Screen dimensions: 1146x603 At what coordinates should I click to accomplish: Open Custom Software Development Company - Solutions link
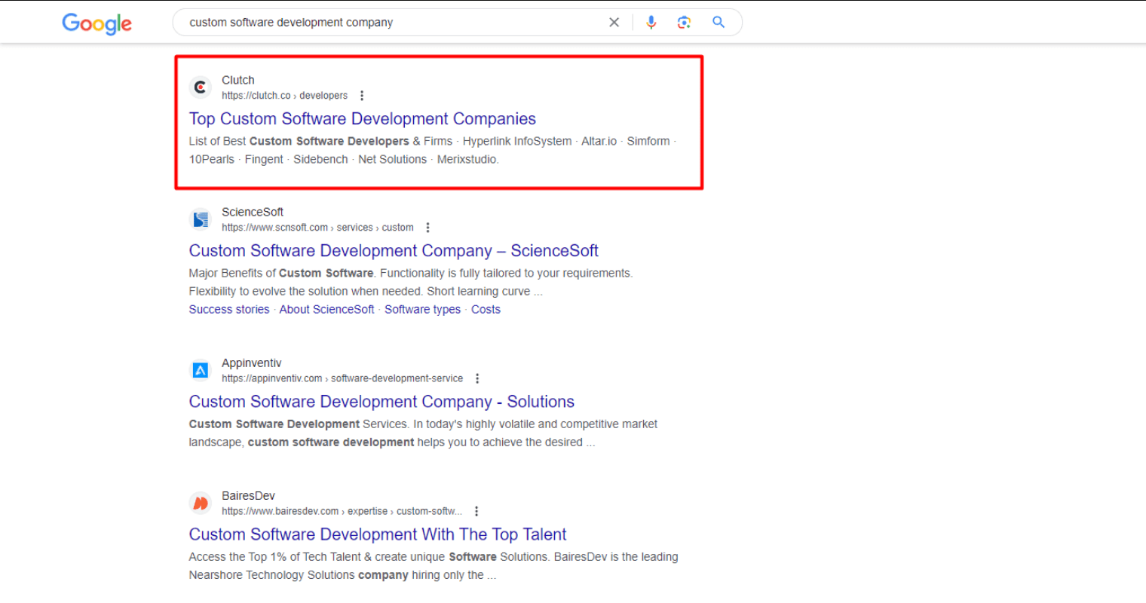[381, 402]
